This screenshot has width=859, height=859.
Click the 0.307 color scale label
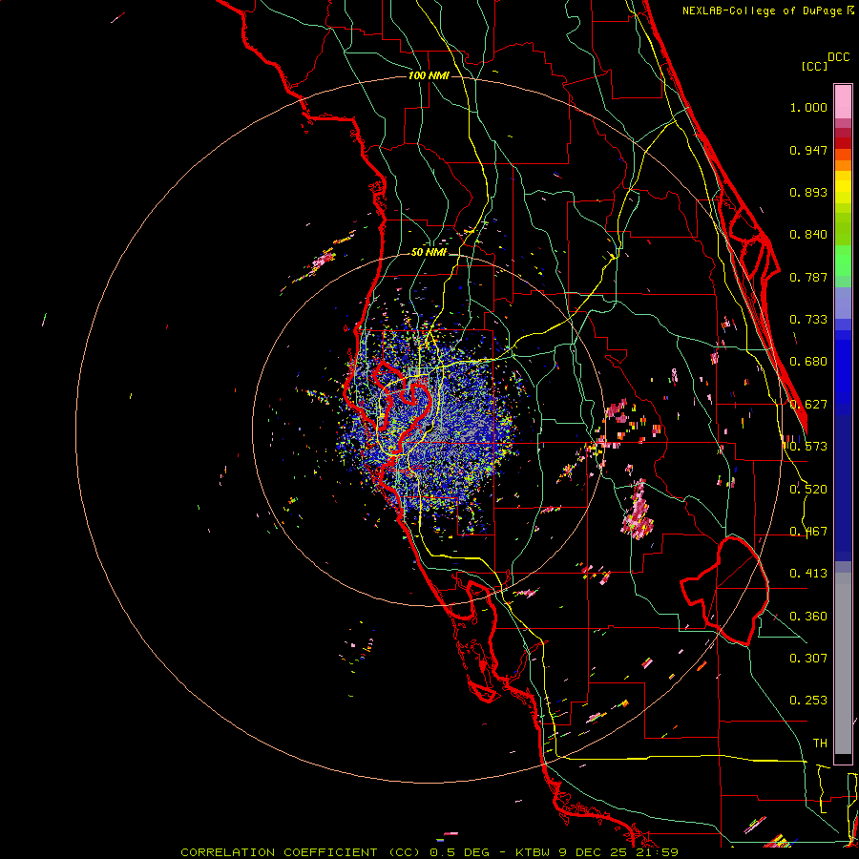(808, 659)
